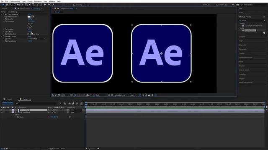Open the Effect menu

pos(30,1)
